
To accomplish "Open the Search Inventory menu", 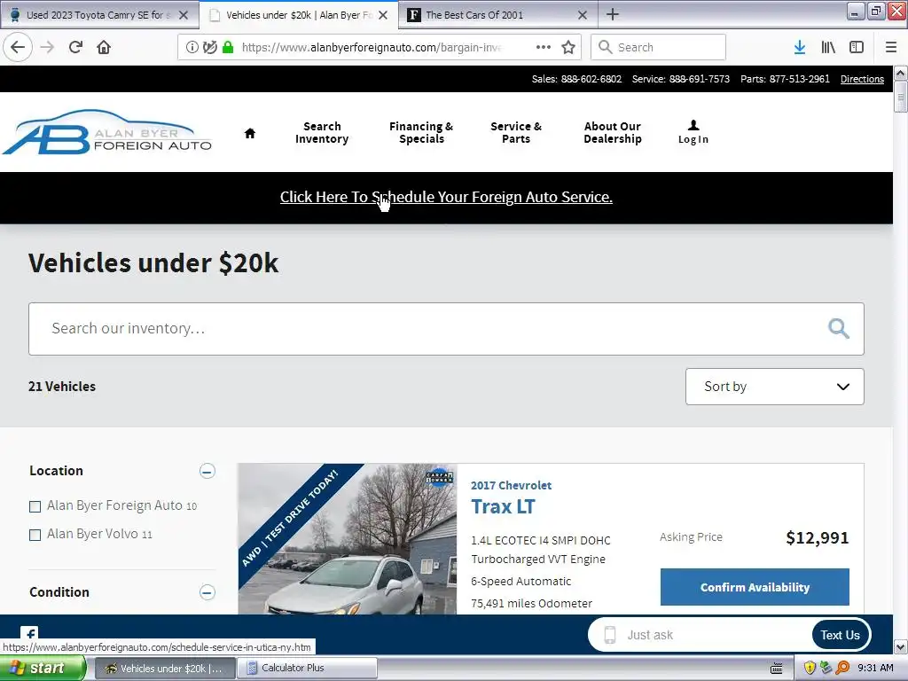I will [x=322, y=133].
